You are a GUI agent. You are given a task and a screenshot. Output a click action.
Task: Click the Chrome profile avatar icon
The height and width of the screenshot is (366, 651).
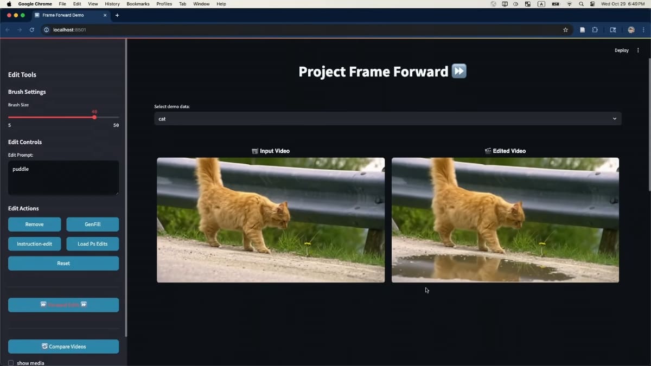(630, 30)
